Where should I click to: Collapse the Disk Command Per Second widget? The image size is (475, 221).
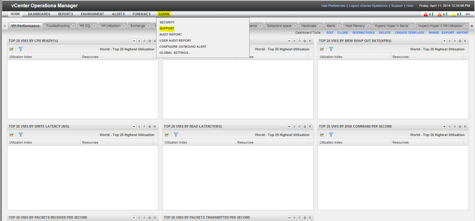point(444,126)
